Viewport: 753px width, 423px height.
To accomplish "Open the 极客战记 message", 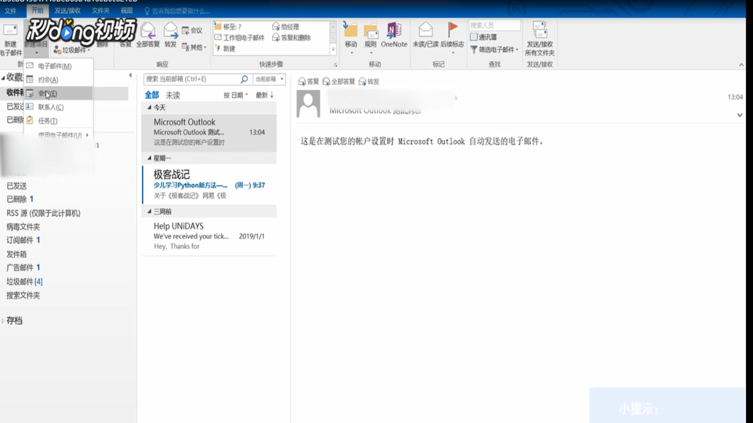I will point(209,185).
